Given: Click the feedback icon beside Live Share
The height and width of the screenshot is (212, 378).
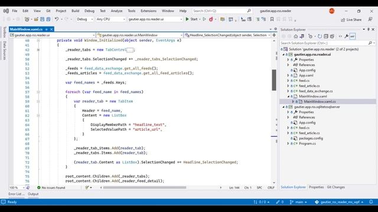Looking at the screenshot, I should 370,19.
